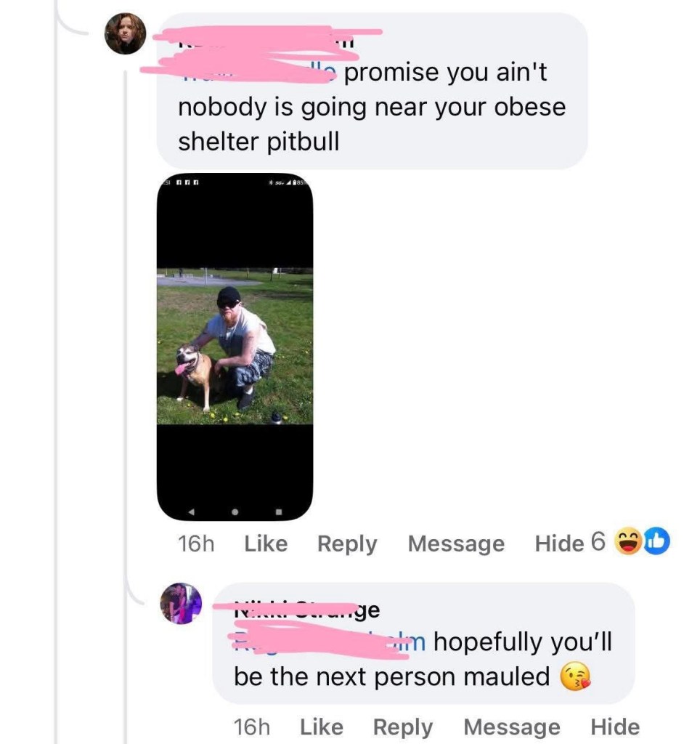
Task: Hide the 'next person mauled' reply
Action: [x=615, y=727]
